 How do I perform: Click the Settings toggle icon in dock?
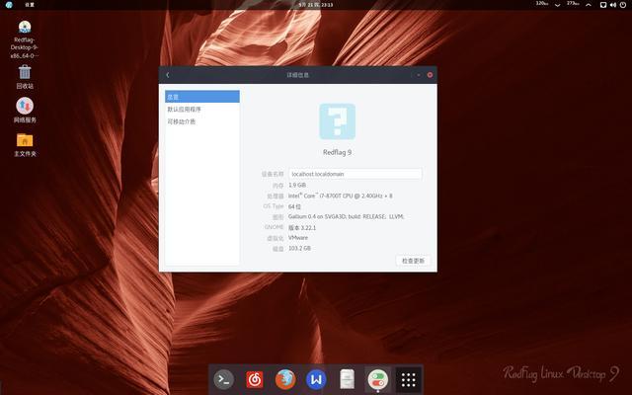tap(377, 379)
